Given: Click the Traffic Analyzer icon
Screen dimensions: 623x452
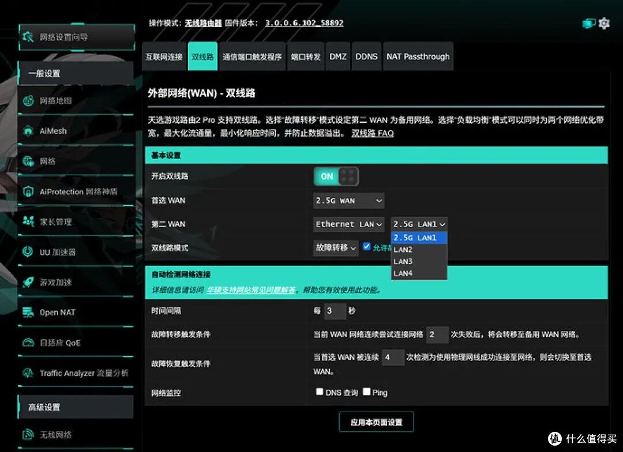Looking at the screenshot, I should [x=28, y=373].
